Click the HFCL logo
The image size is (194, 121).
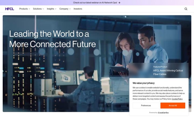coord(9,9)
